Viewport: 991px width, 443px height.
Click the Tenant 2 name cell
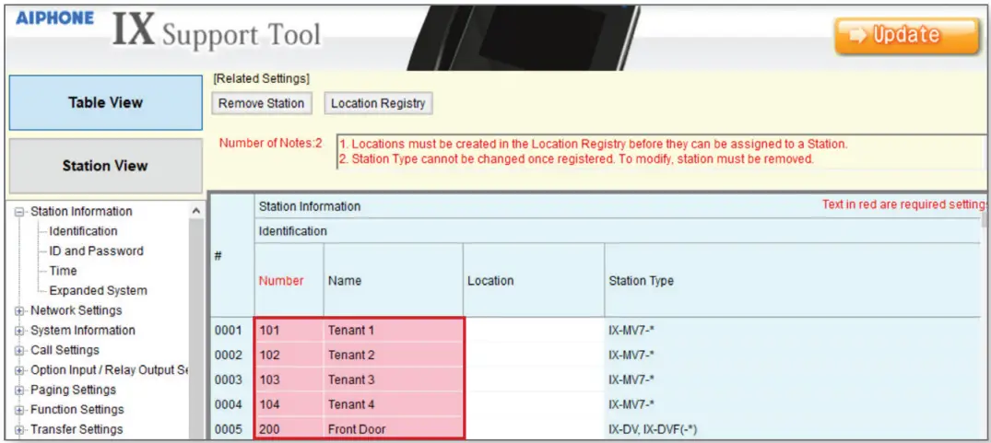[x=394, y=355]
